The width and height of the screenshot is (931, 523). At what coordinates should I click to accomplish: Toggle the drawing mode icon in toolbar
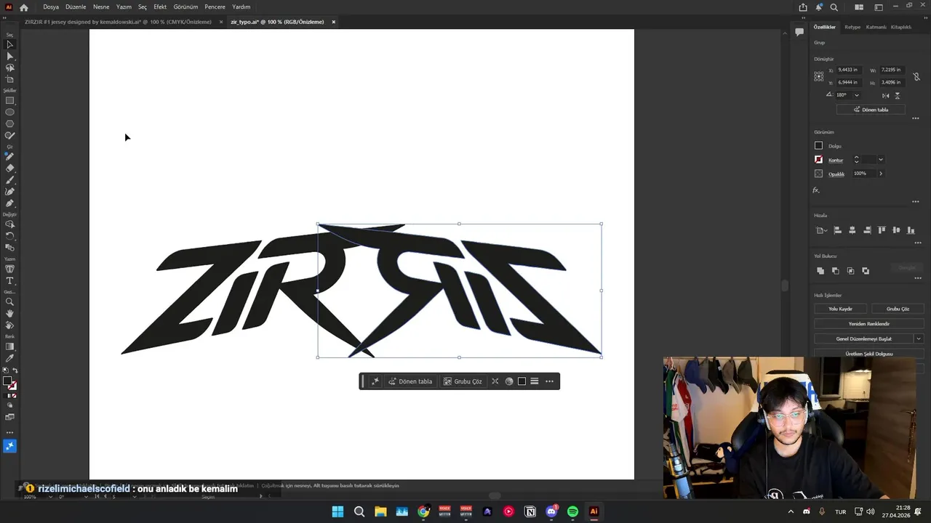(x=9, y=405)
